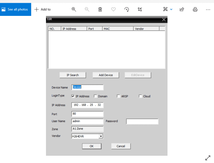The width and height of the screenshot is (214, 163).
Task: Click the empty Password input field
Action: 142,121
